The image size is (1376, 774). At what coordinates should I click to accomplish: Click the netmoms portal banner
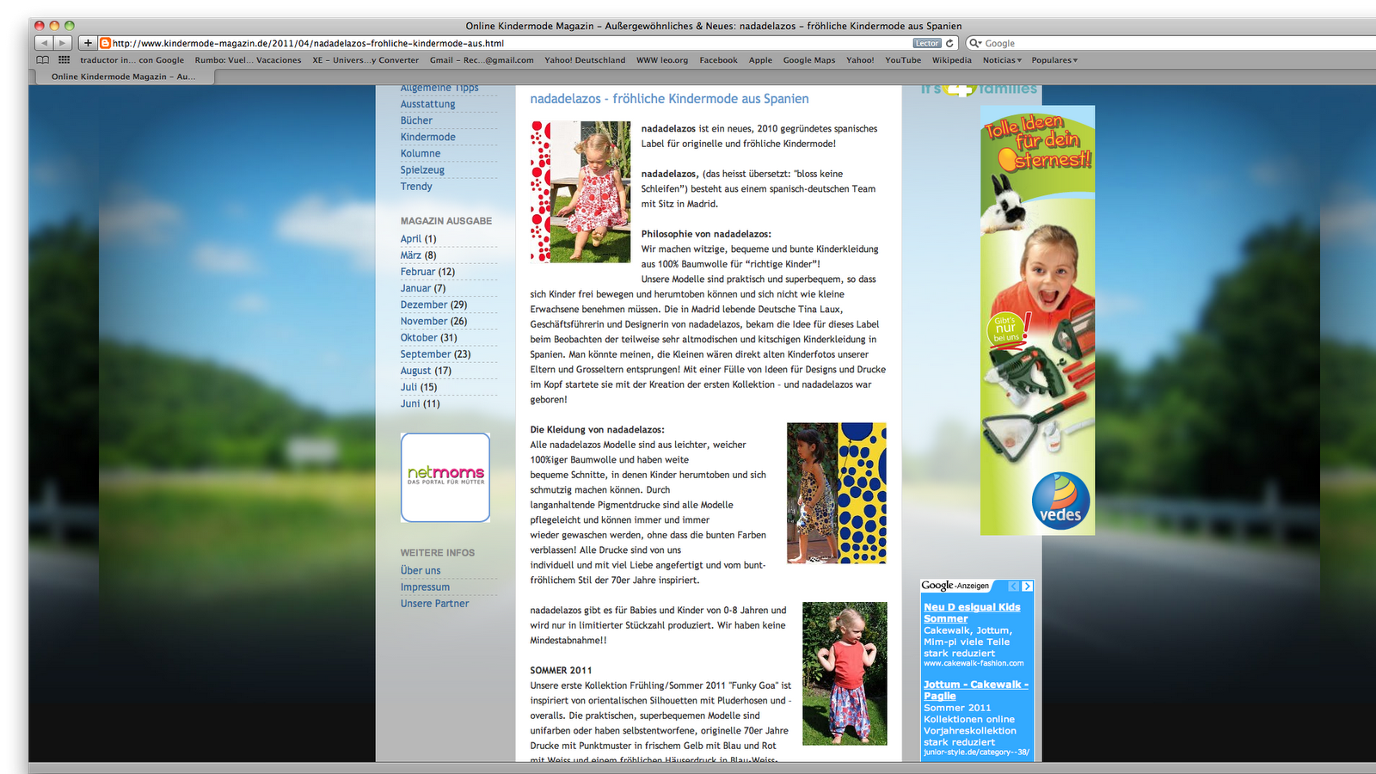point(445,477)
